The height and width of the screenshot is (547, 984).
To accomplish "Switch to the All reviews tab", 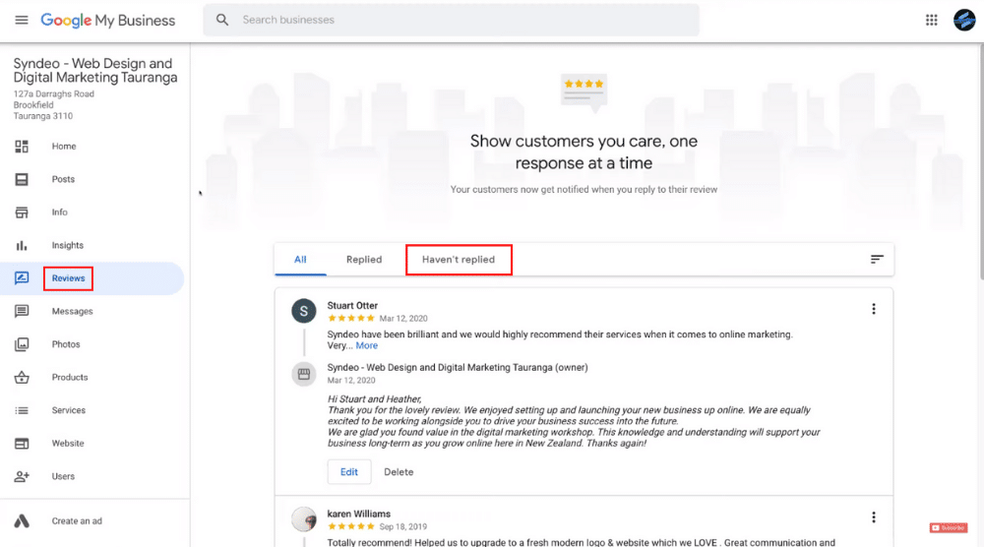I will pos(300,259).
